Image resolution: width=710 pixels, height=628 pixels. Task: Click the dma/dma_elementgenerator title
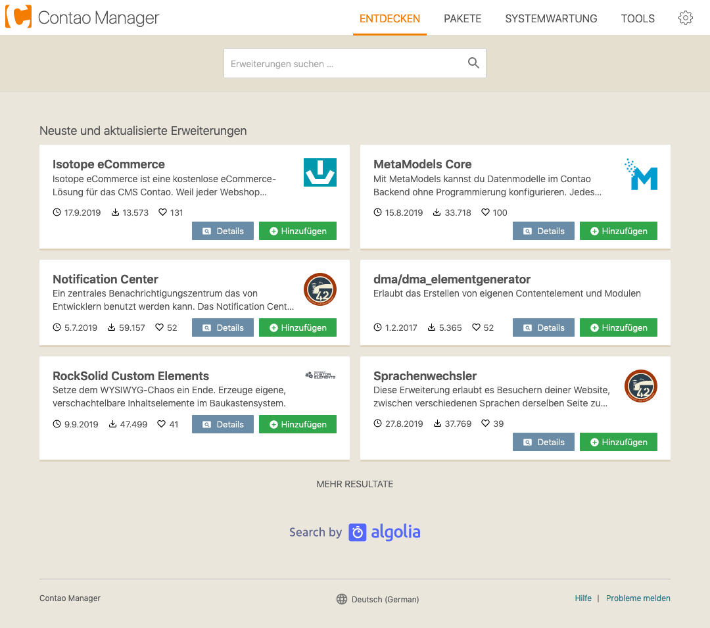[x=452, y=279]
